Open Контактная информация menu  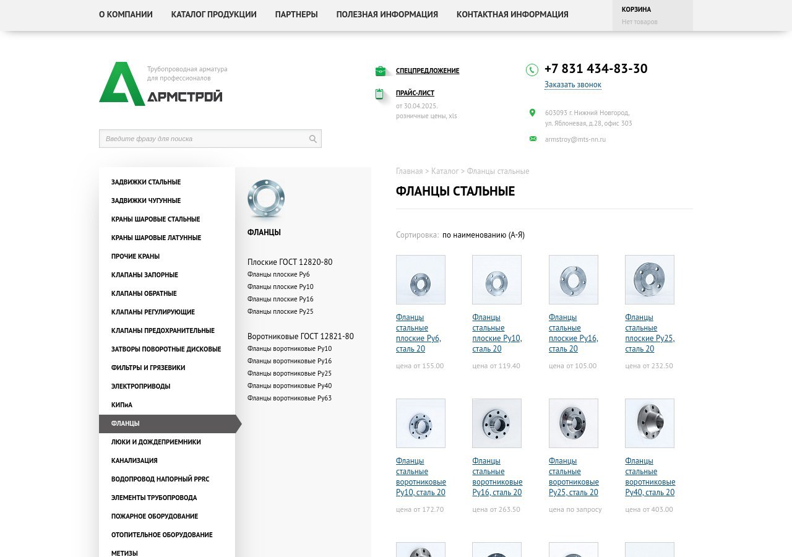[x=512, y=14]
